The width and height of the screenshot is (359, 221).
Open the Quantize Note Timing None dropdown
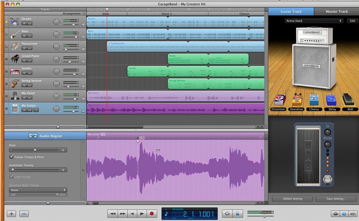[x=38, y=190]
